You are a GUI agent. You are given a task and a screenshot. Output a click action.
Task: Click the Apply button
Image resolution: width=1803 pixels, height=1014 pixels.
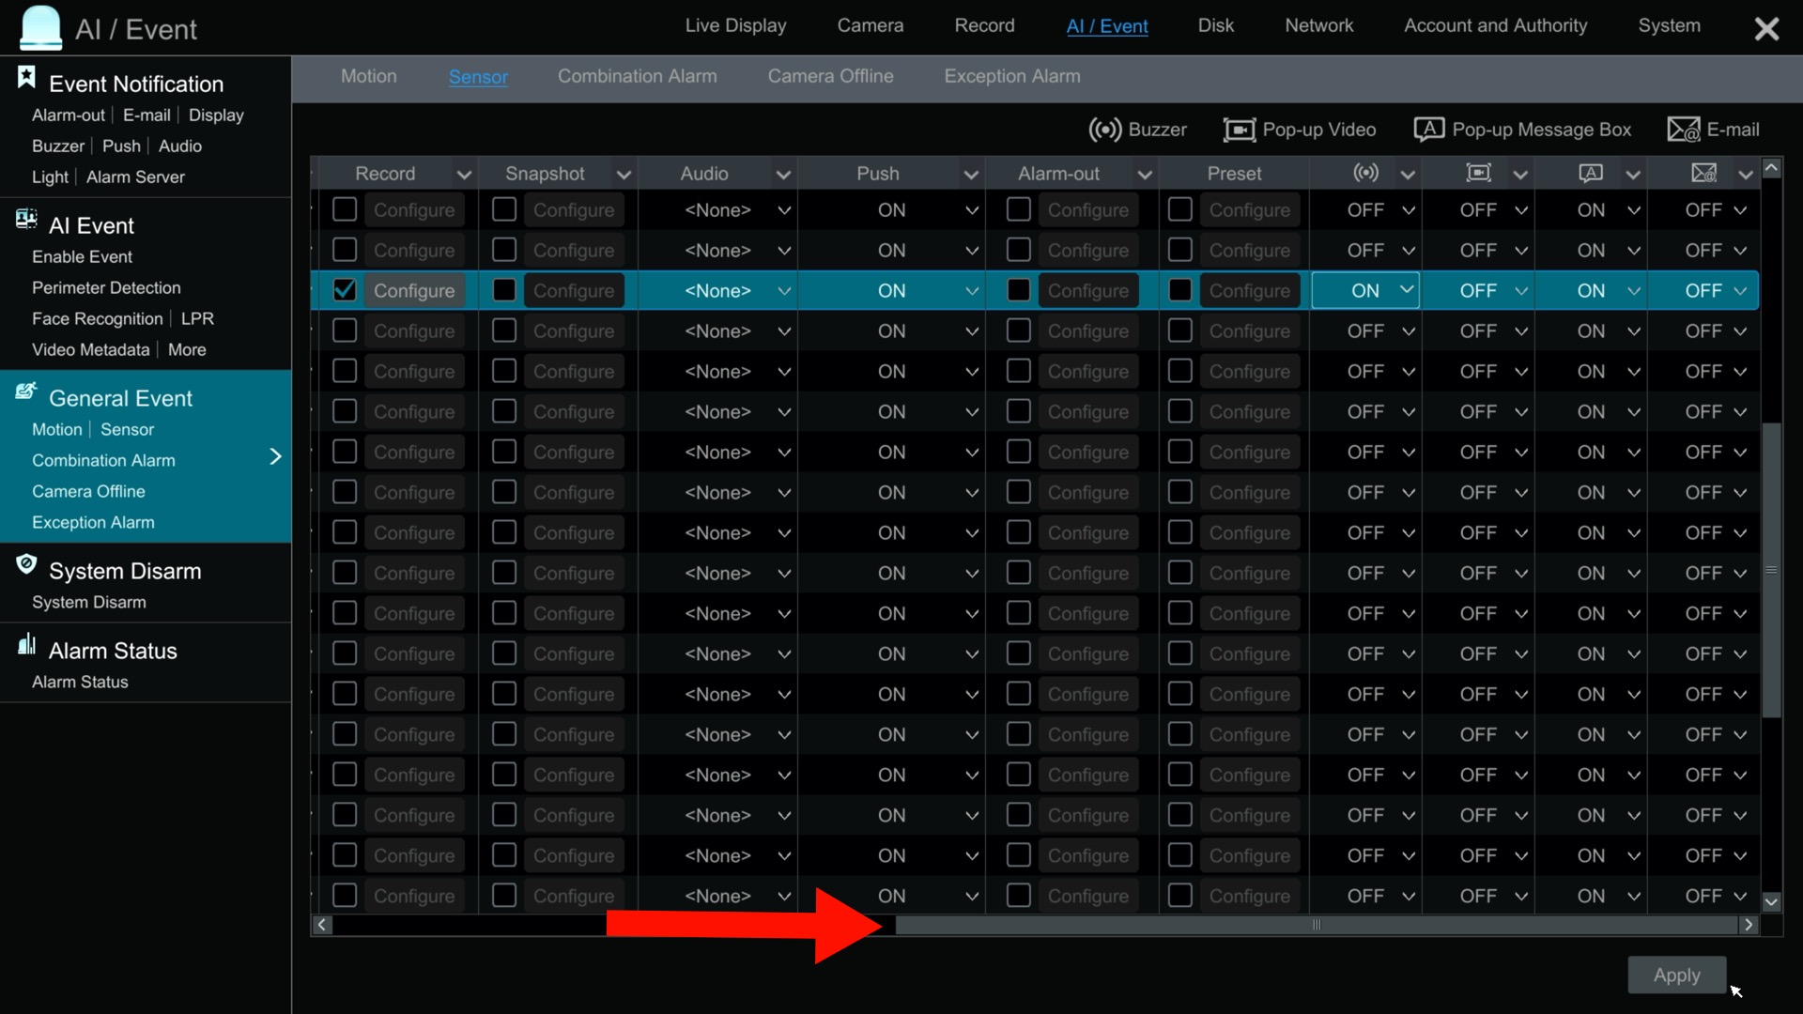[1676, 975]
